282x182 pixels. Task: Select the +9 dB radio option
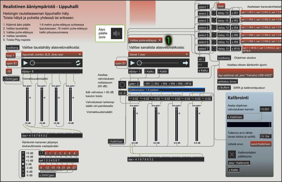[x=23, y=153]
